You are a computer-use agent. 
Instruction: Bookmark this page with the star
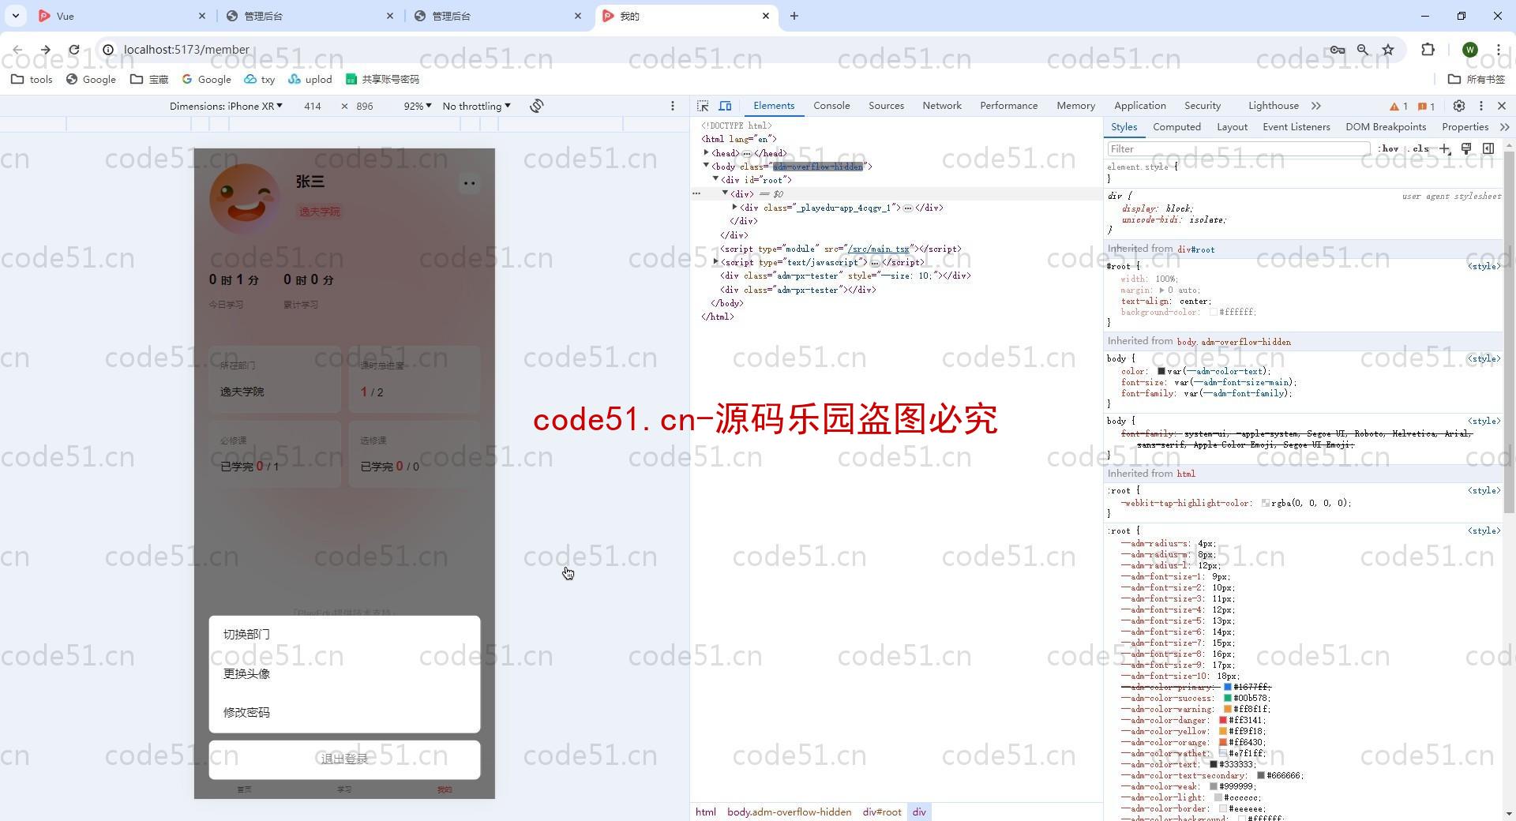point(1388,50)
